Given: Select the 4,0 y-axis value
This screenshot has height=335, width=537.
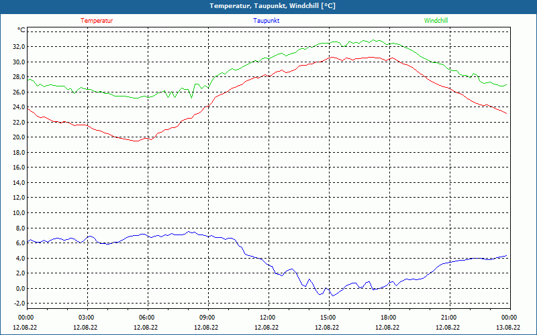Looking at the screenshot, I should [21, 258].
